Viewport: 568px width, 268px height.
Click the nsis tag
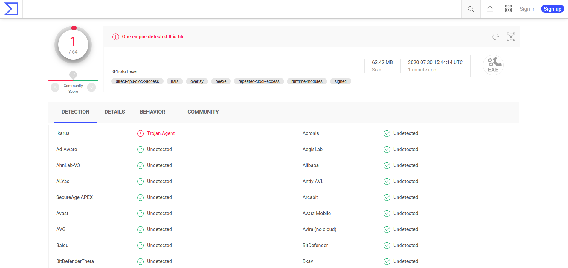(x=175, y=81)
